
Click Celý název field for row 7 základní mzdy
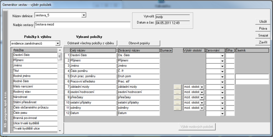point(93,87)
